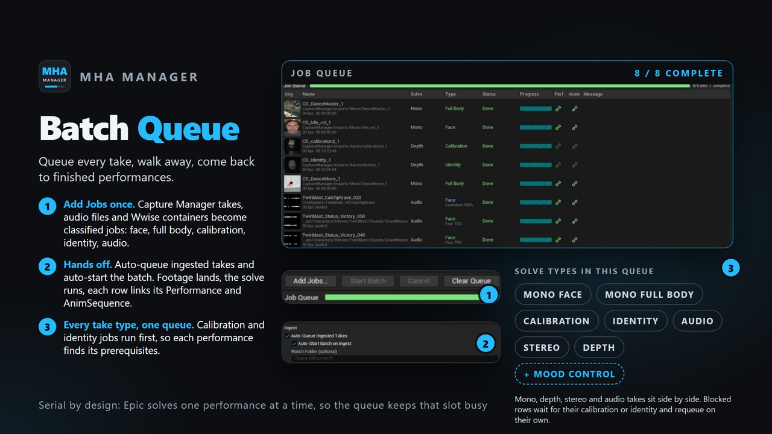Open Anim link for Twinblast_Status_Victory_050
The height and width of the screenshot is (434, 772).
(575, 221)
